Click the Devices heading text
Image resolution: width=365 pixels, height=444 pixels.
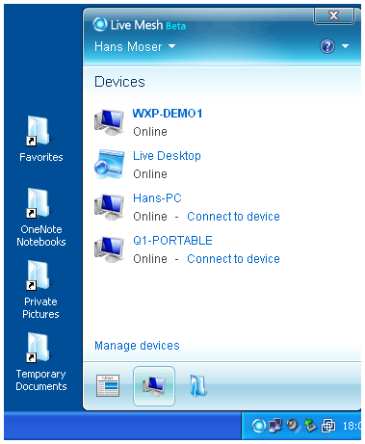coord(119,82)
